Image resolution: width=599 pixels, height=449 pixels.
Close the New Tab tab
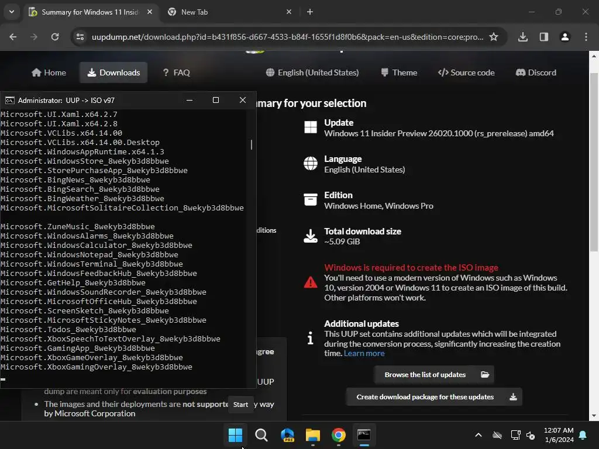click(x=289, y=12)
